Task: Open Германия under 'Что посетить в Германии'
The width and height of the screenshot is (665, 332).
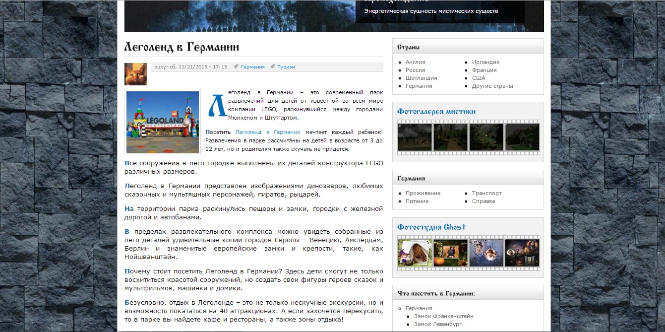Action: [x=419, y=308]
